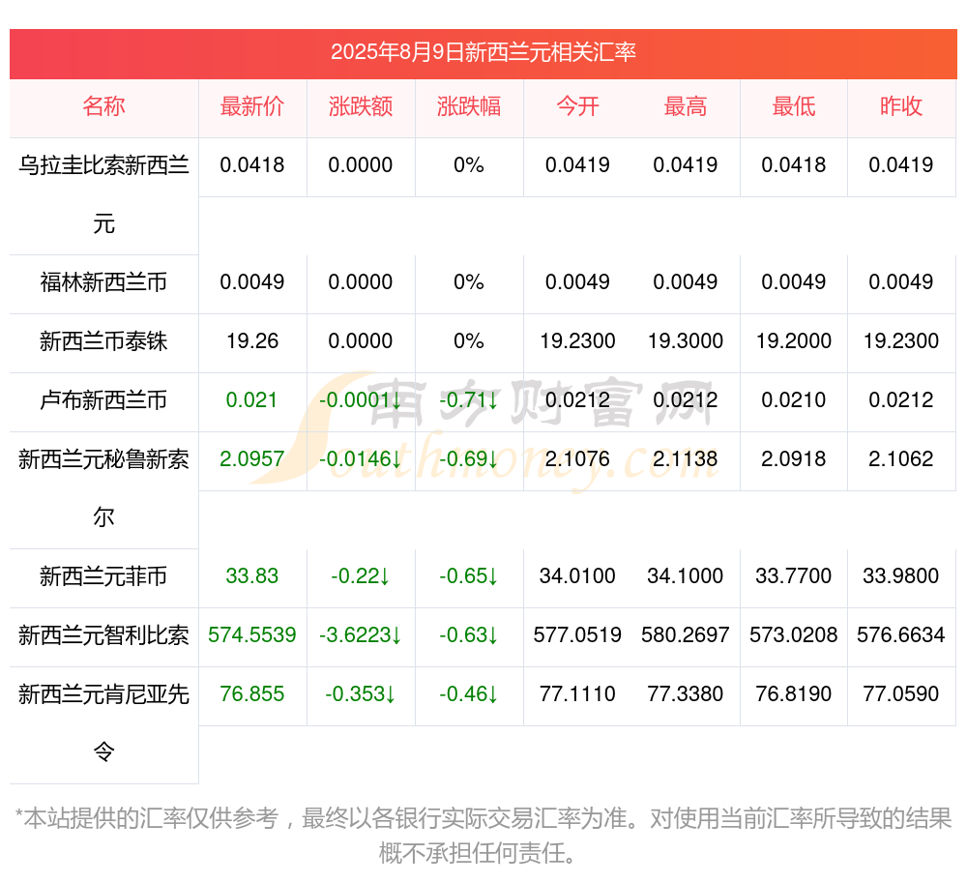Image resolution: width=967 pixels, height=883 pixels.
Task: Click the latest price 33.83
Action: pos(252,575)
